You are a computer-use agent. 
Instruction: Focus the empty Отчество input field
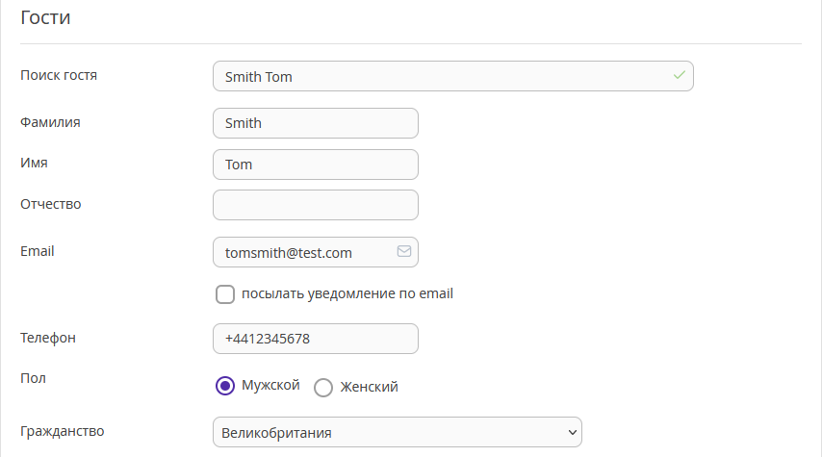[316, 205]
